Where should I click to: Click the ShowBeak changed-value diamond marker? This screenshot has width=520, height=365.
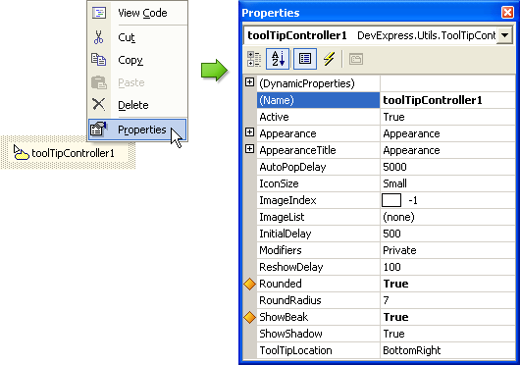pos(250,317)
